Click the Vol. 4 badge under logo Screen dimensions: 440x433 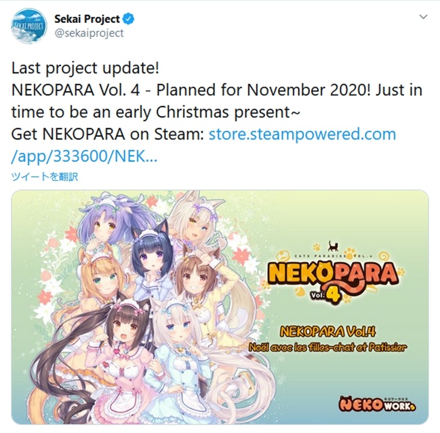point(326,295)
